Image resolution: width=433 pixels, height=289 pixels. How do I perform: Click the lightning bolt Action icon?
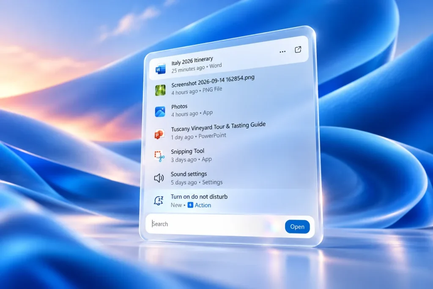(190, 205)
